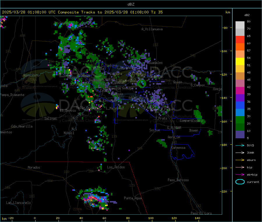Click the '0' tick on bottom axis
Image resolution: width=262 pixels, height=222 pixels.
[x=35, y=218]
